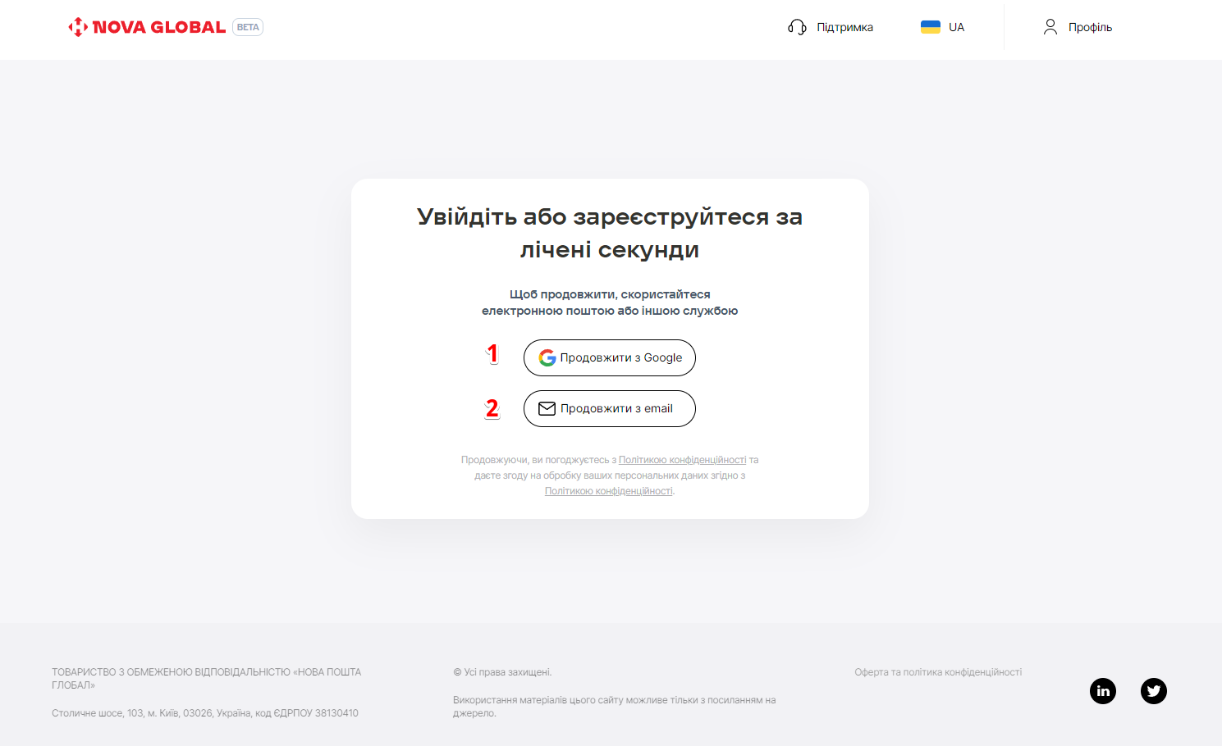The height and width of the screenshot is (746, 1222).
Task: Open the Twitter social icon
Action: point(1153,691)
